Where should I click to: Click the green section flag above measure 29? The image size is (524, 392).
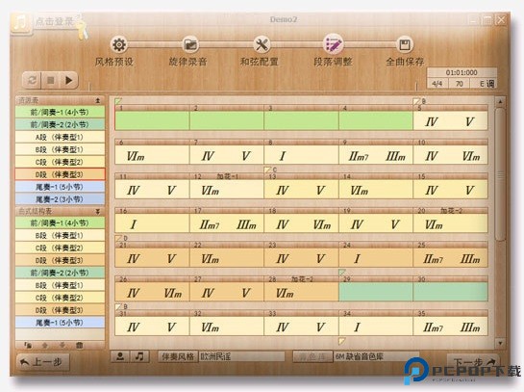pos(342,273)
